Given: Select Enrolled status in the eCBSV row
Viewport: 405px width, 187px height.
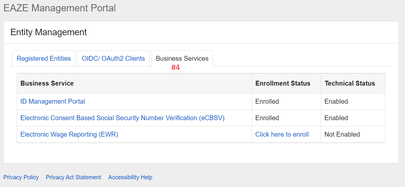Looking at the screenshot, I should click(267, 118).
